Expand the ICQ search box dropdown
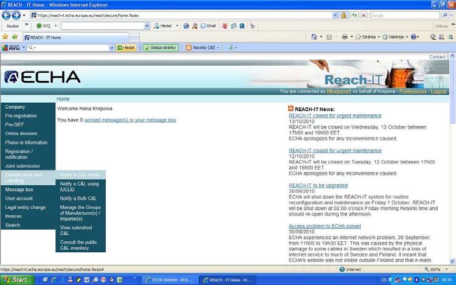Viewport: 456px width, 285px height. [x=147, y=26]
